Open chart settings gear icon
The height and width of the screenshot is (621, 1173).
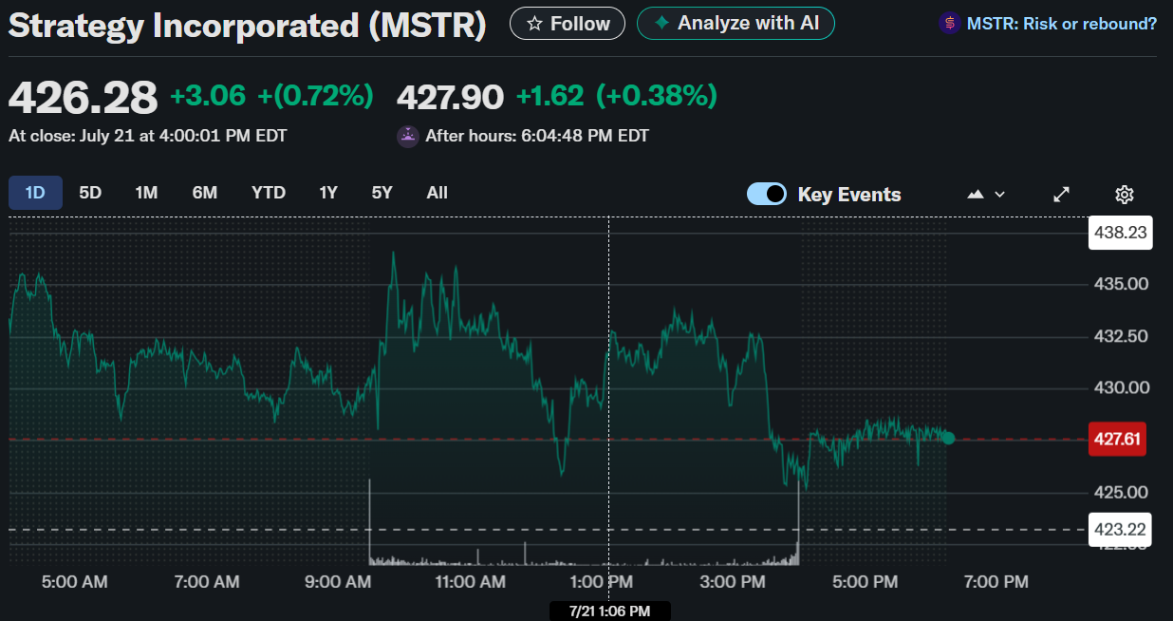(1125, 195)
